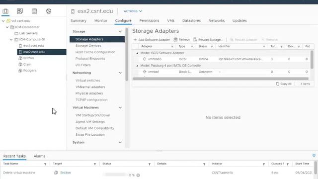Filter the Task Name column
The width and height of the screenshot is (318, 179).
[45, 164]
